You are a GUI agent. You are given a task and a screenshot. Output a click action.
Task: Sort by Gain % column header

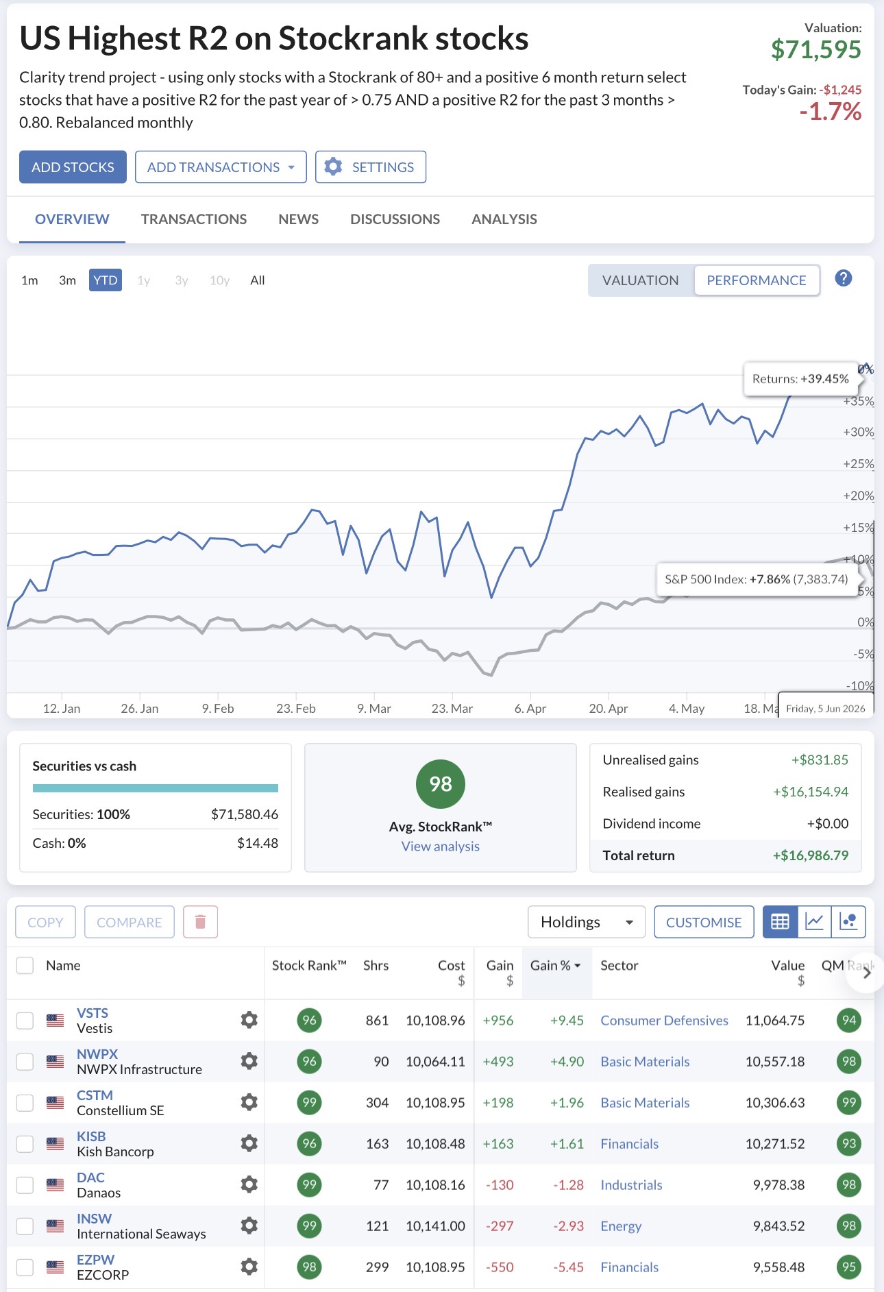pyautogui.click(x=555, y=965)
